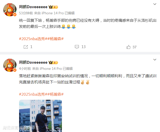Open second post's profile avatar

click(x=10, y=65)
